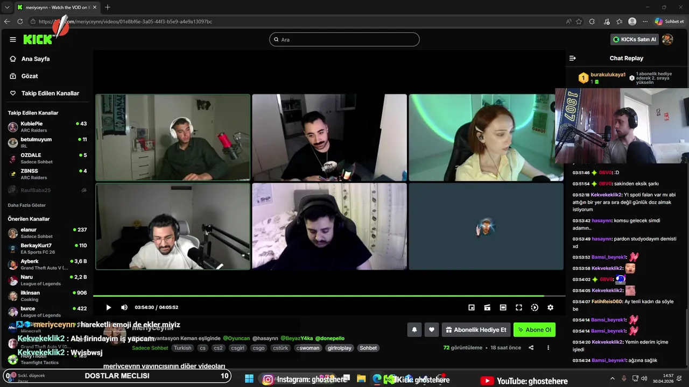Click burakulukaya1 on gift leaderboard
Screen dimensions: 689x387
608,75
